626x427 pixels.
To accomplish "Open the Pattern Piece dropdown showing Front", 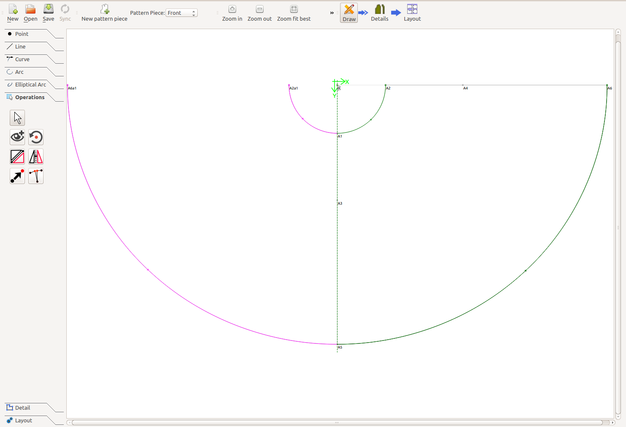I will pos(182,13).
